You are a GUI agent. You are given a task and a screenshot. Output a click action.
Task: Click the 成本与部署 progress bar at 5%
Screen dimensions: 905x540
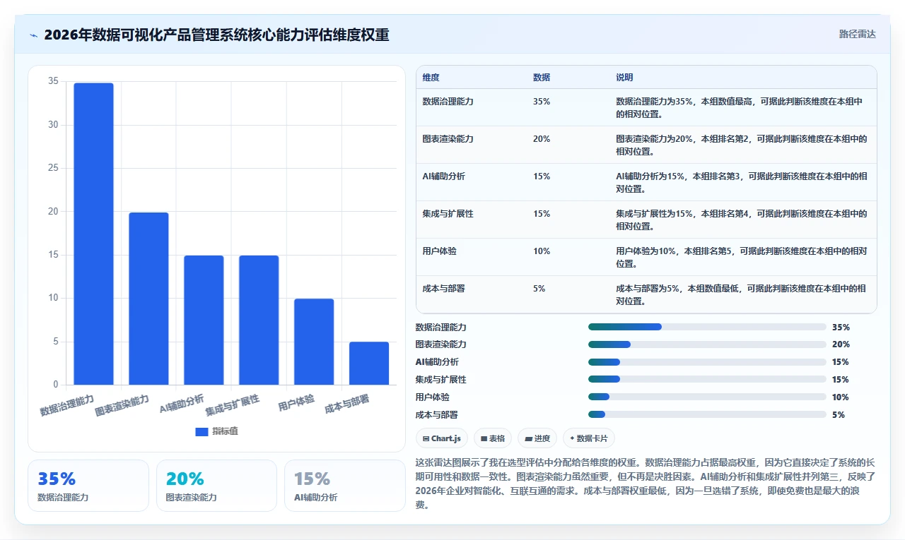point(707,415)
